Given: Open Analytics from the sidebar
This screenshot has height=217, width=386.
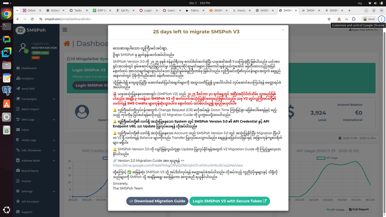Looking at the screenshot, I should pos(28,78).
